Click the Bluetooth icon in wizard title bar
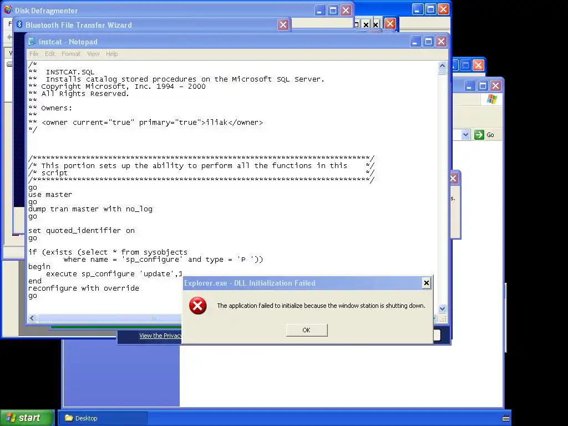This screenshot has height=426, width=568. (x=19, y=24)
